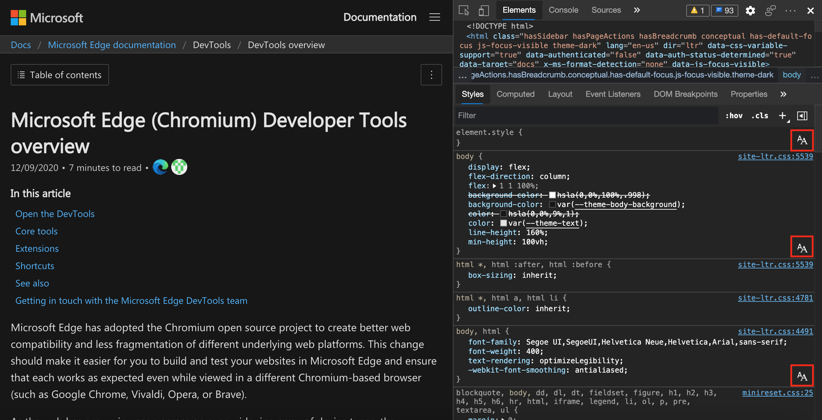This screenshot has width=822, height=420.
Task: Select the Computed styles tab
Action: 516,94
